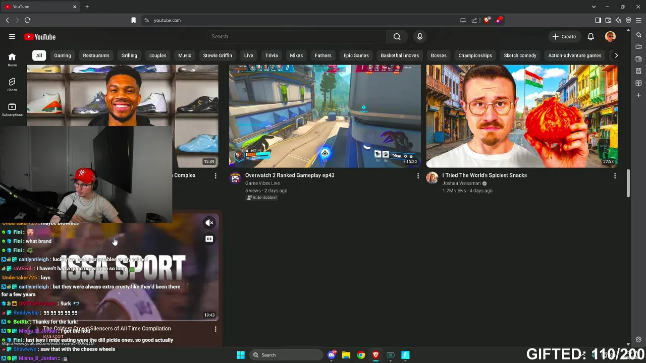The height and width of the screenshot is (363, 646).
Task: Open Discord from the taskbar
Action: [x=332, y=355]
